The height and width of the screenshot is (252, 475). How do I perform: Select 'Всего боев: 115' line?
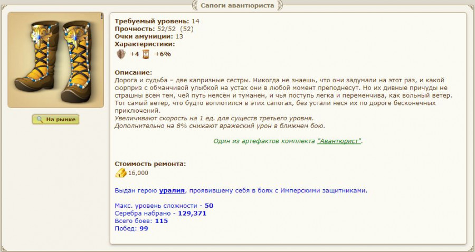click(x=141, y=221)
